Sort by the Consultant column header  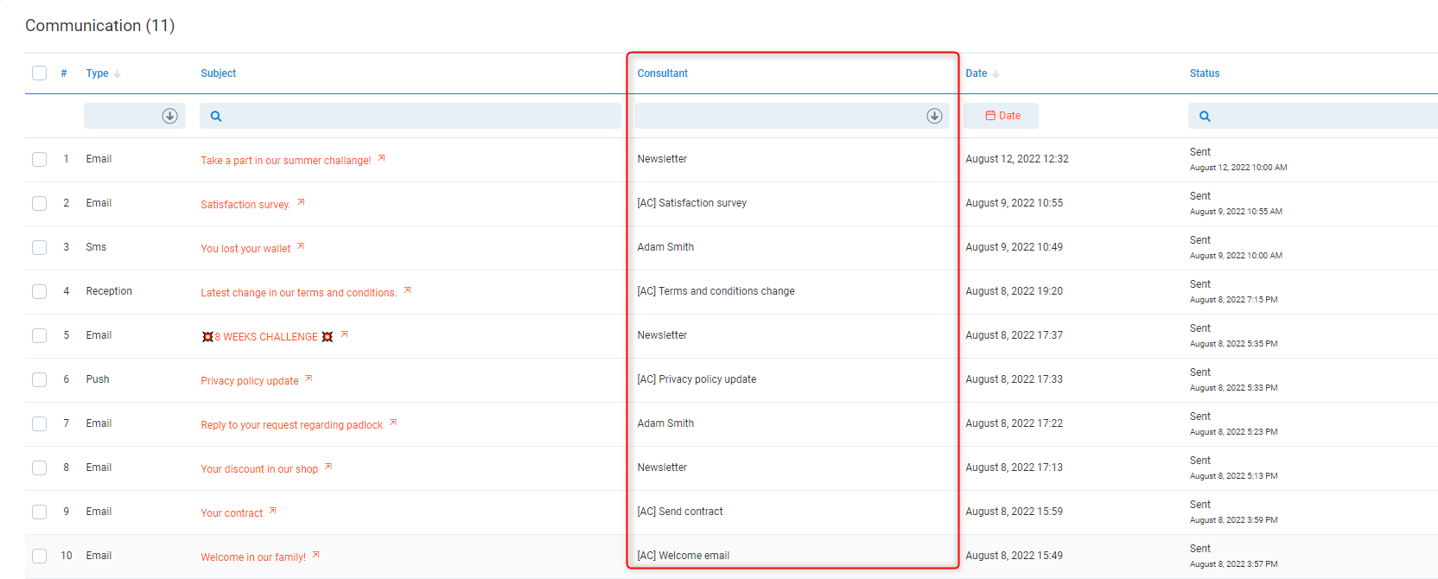pos(662,73)
